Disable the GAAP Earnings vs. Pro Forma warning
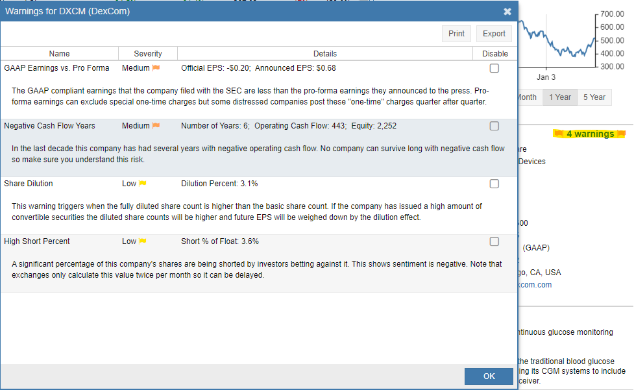The image size is (634, 390). tap(494, 68)
